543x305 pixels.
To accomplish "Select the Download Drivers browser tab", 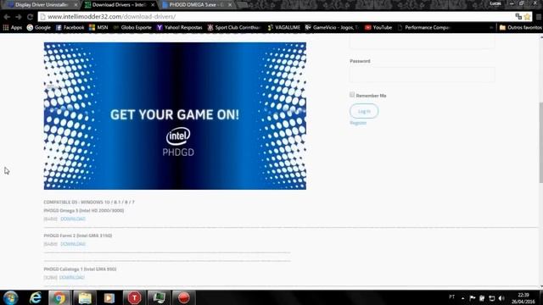I will (118, 5).
